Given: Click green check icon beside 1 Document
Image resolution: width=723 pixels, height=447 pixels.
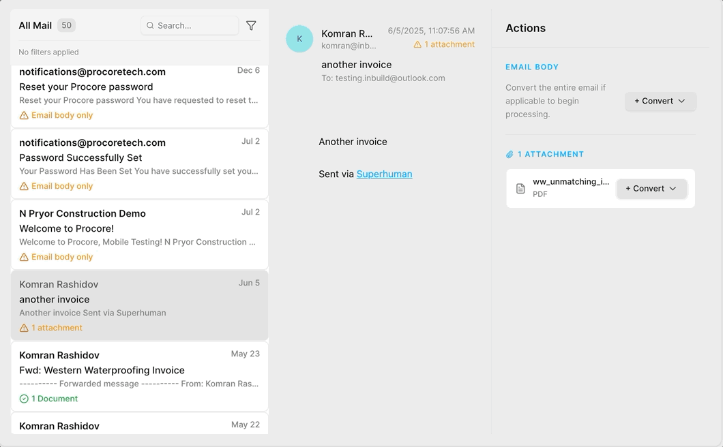Looking at the screenshot, I should [24, 399].
